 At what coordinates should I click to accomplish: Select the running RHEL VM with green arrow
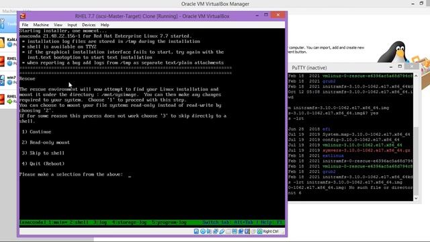point(9,99)
